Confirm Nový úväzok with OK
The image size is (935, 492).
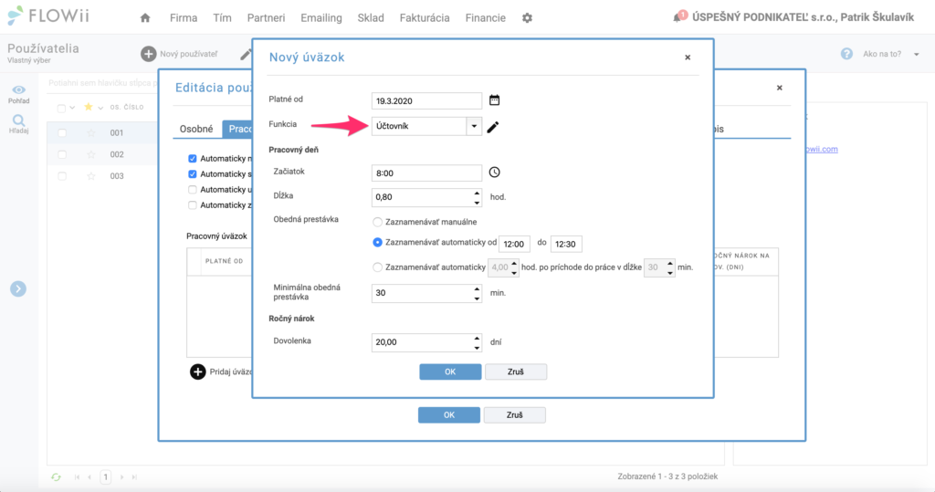coord(450,372)
